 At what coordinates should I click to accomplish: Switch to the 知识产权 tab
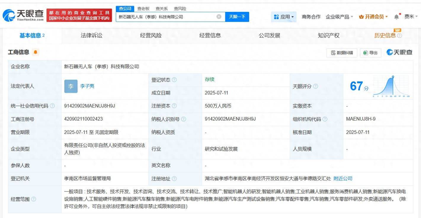(329, 36)
